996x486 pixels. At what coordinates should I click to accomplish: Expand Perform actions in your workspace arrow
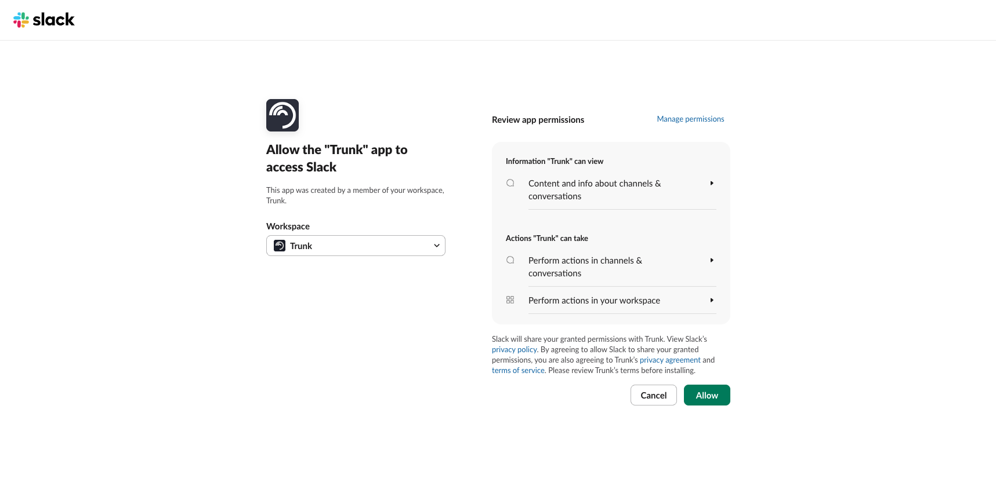tap(712, 300)
